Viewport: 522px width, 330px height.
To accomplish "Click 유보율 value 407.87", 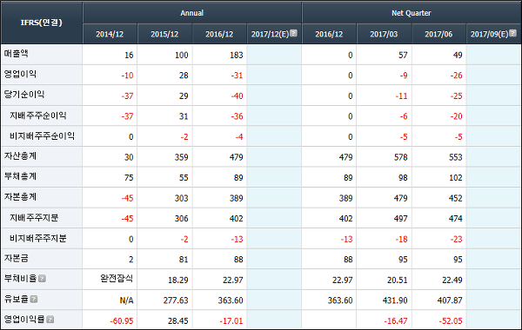I will (450, 300).
